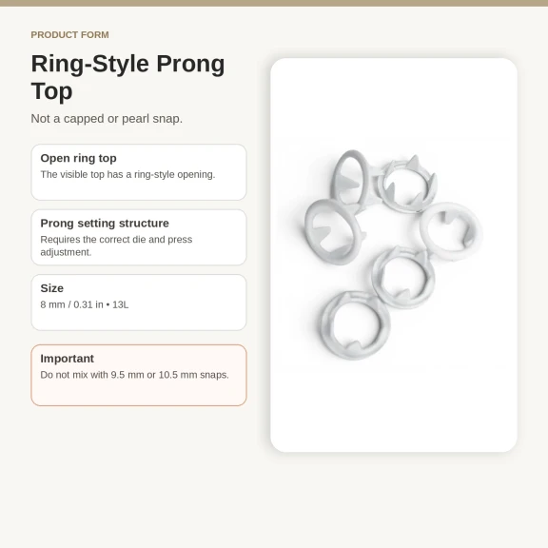Screen dimensions: 548x548
Task: Click the 'Requires the correct die' description
Action: pos(116,245)
